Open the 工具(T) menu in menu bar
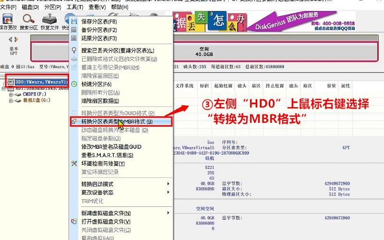This screenshot has width=384, height=240. pyautogui.click(x=74, y=7)
